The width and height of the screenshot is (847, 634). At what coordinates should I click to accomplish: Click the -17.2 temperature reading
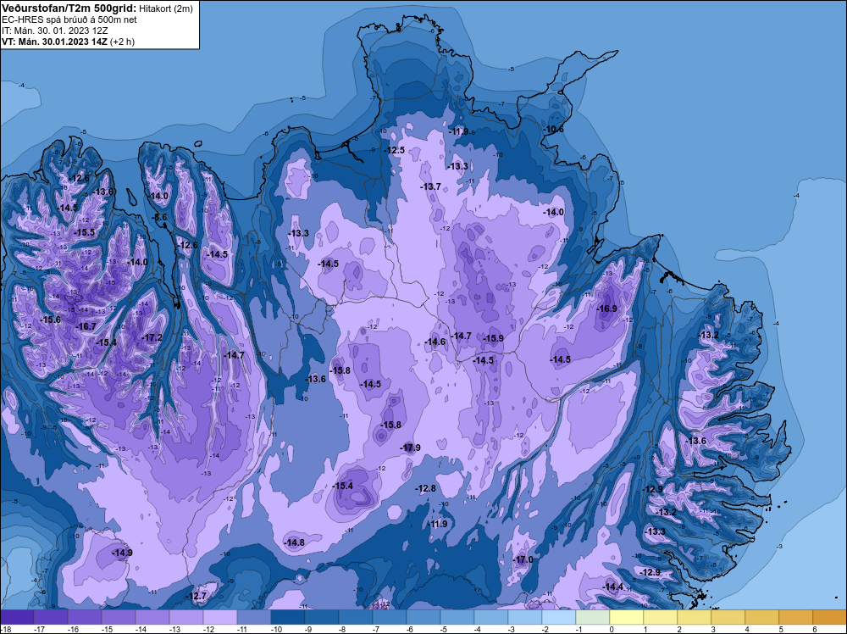tap(152, 337)
